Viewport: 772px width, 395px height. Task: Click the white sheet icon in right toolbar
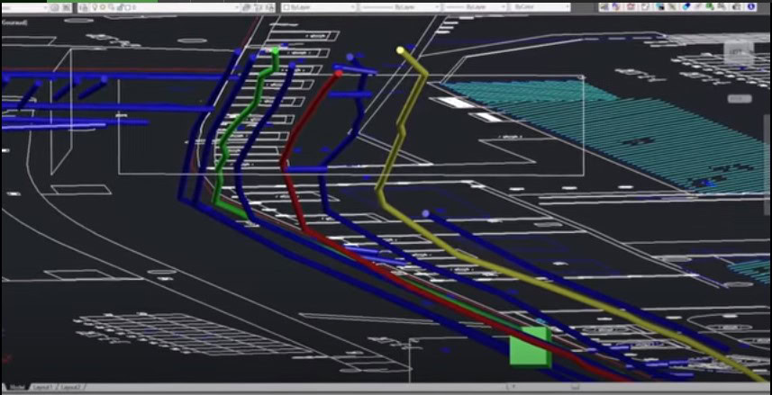(646, 7)
